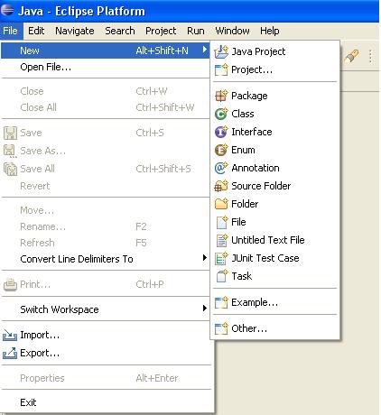Click the disabled Close entry
Image resolution: width=381 pixels, height=415 pixels.
click(x=106, y=91)
